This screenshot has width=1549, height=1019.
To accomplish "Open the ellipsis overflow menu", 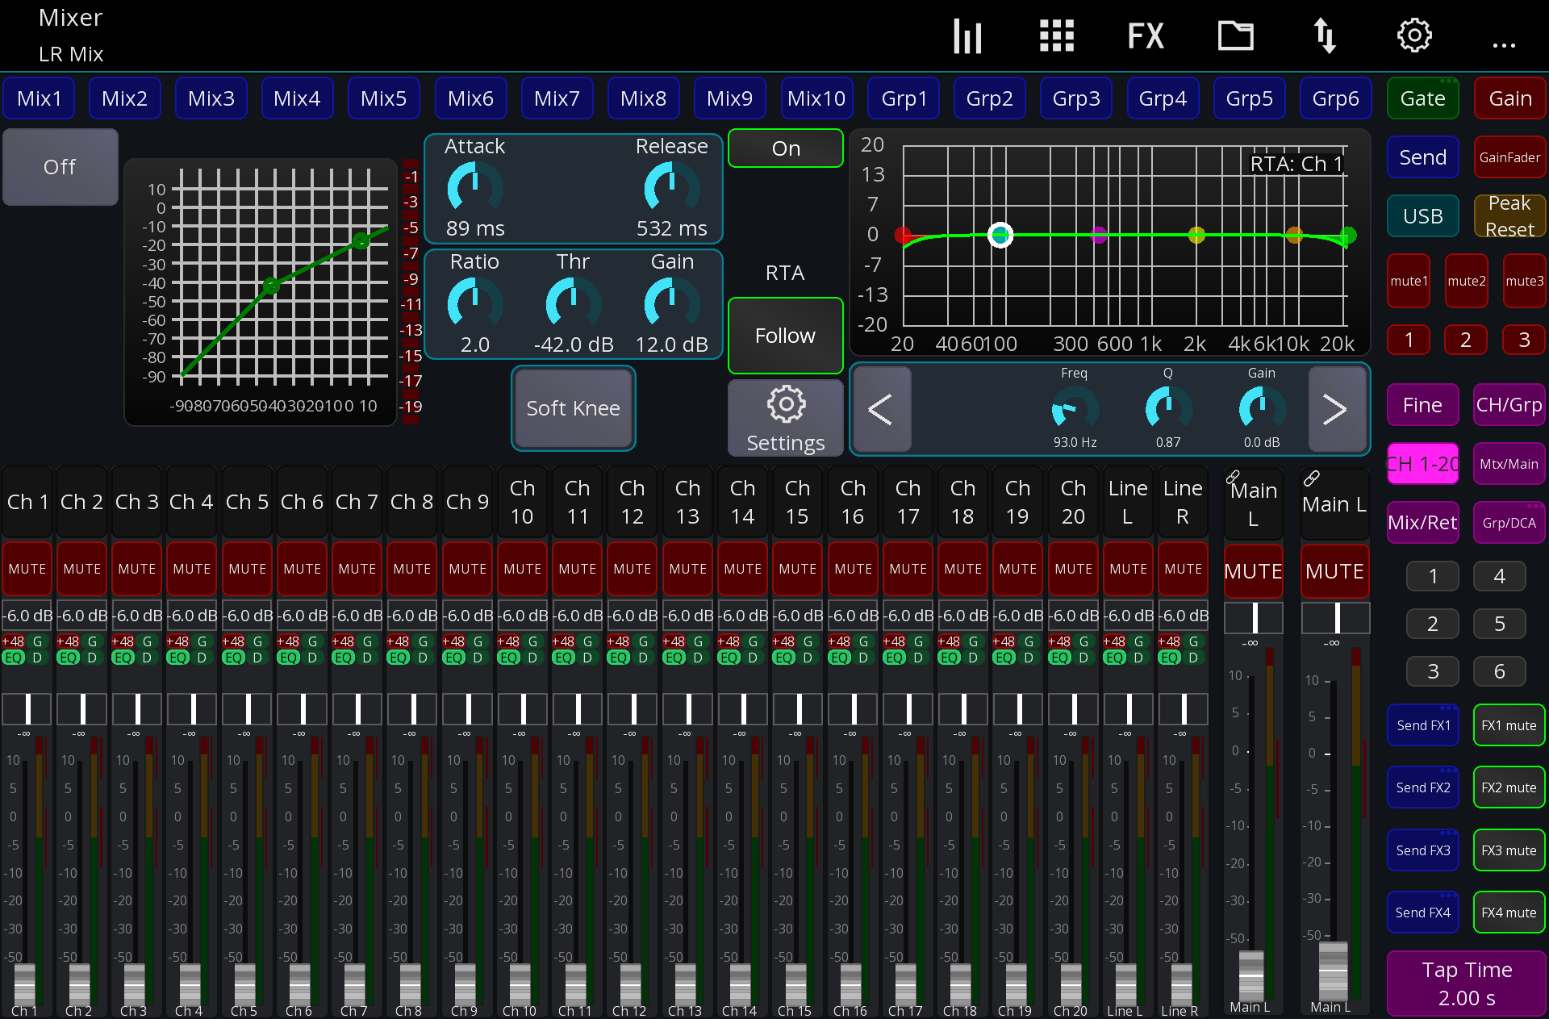I will [x=1504, y=46].
